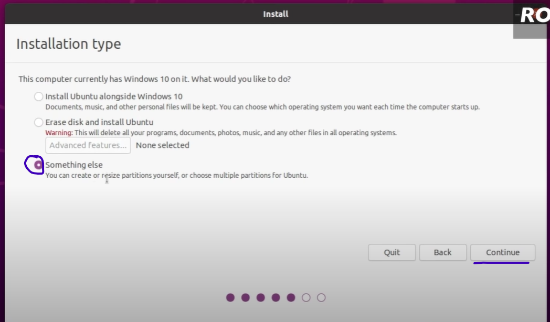
Task: Click the fourth filled progress dot
Action: click(x=276, y=297)
